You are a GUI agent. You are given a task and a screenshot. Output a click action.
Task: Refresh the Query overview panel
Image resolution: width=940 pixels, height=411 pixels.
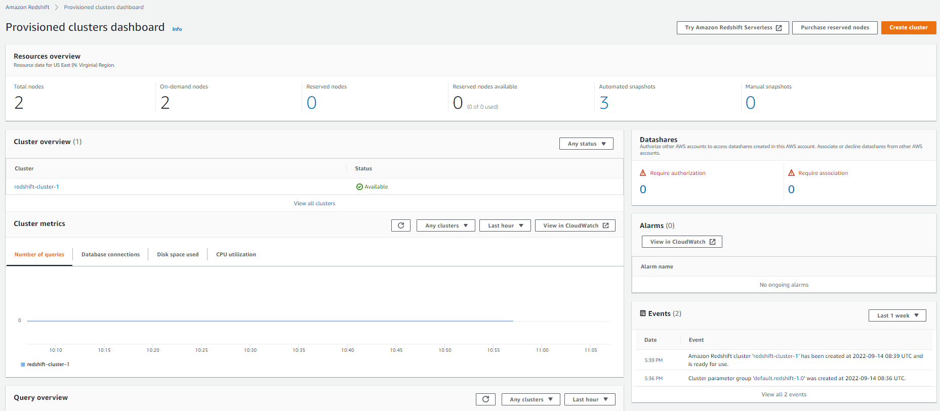(485, 399)
